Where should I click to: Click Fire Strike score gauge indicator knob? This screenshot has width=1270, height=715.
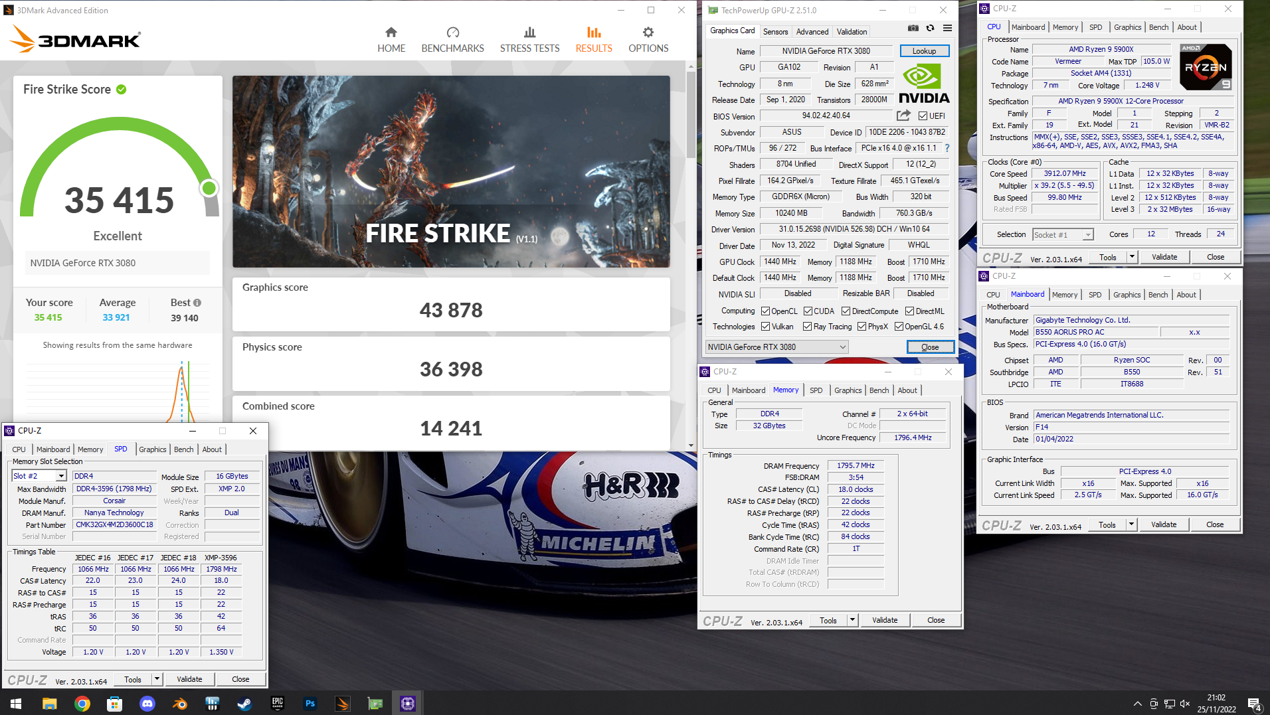209,189
